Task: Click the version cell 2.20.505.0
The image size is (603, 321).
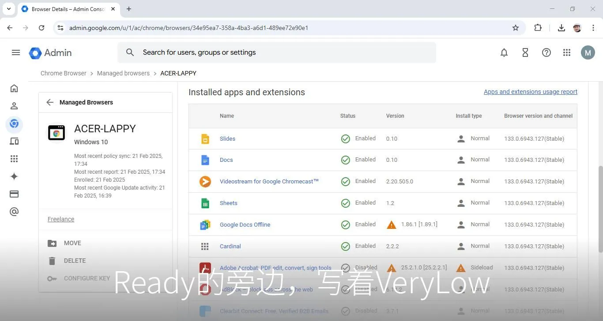Action: 399,181
